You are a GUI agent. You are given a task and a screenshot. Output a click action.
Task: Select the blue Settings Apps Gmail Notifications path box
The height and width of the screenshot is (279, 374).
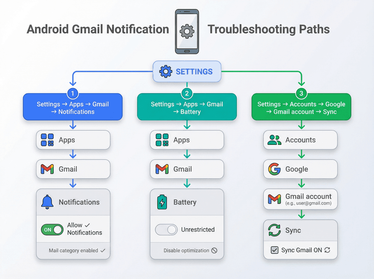pos(73,107)
